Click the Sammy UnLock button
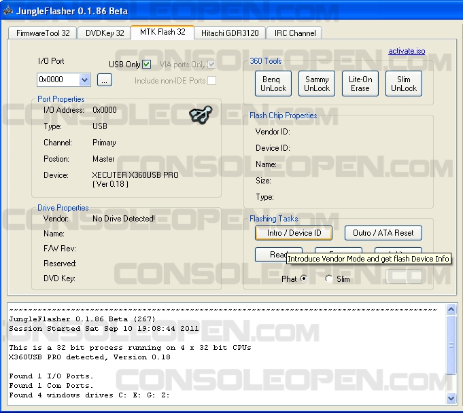The image size is (463, 413). click(317, 84)
